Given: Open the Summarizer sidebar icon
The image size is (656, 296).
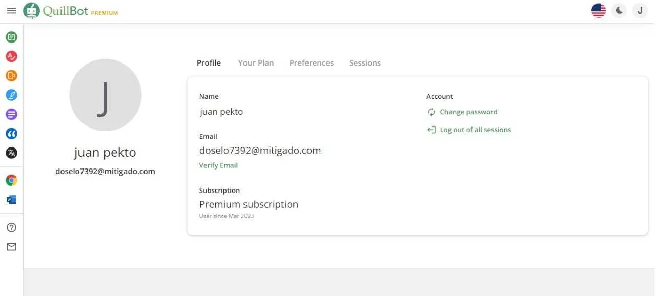Looking at the screenshot, I should pos(11,114).
